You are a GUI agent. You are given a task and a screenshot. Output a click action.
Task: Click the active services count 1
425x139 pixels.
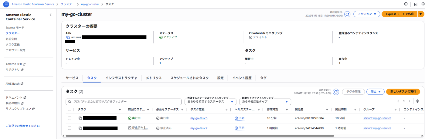[160, 63]
